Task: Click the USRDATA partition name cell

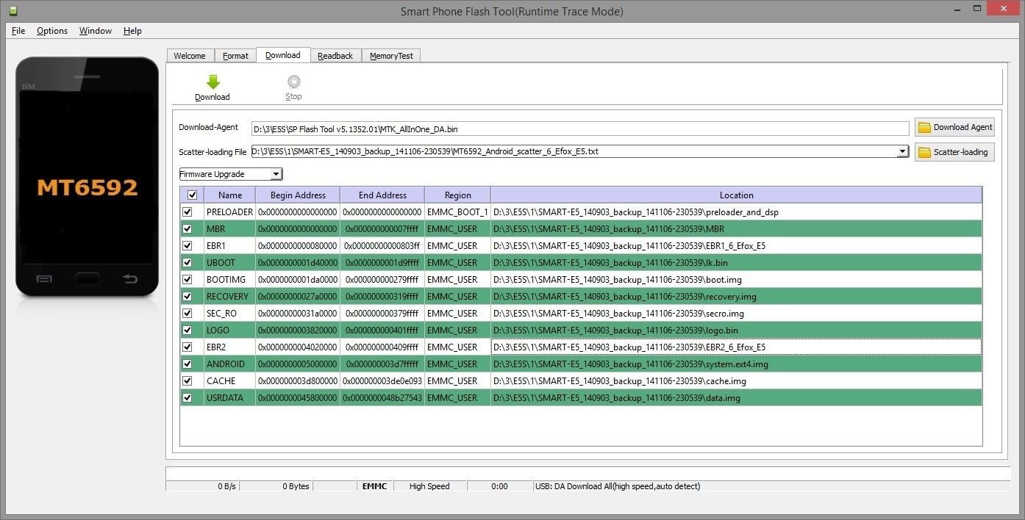Action: point(230,397)
